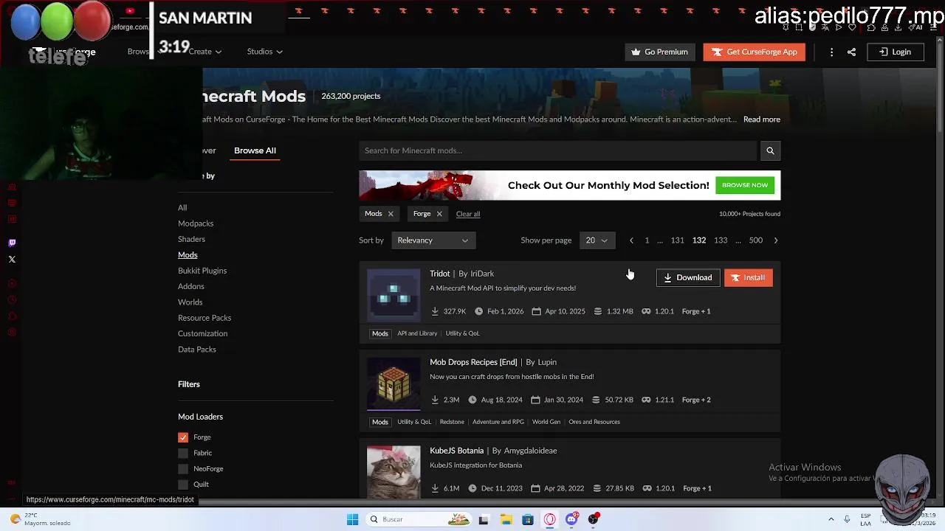The height and width of the screenshot is (531, 945).
Task: Click the microphone tray icon
Action: (847, 519)
